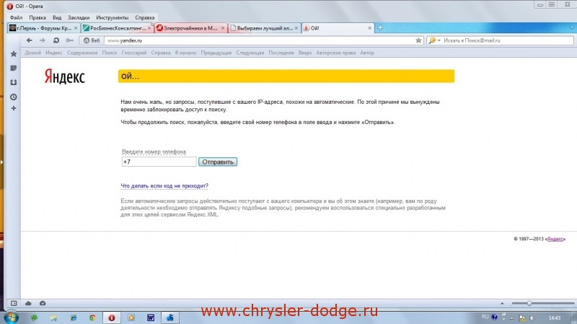577x324 pixels.
Task: Open a new tab with the plus button
Action: (380, 28)
